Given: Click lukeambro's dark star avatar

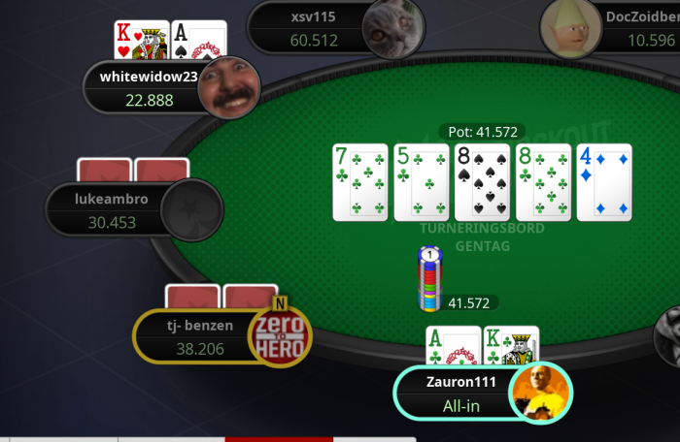Looking at the screenshot, I should [192, 210].
